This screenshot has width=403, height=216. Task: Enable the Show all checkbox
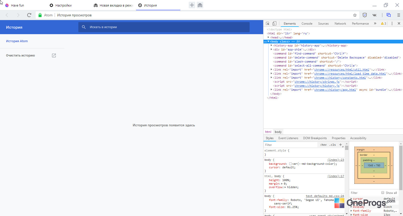click(x=383, y=193)
